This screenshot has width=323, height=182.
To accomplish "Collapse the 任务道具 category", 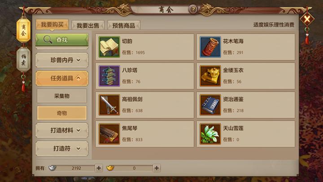I will [x=62, y=78].
